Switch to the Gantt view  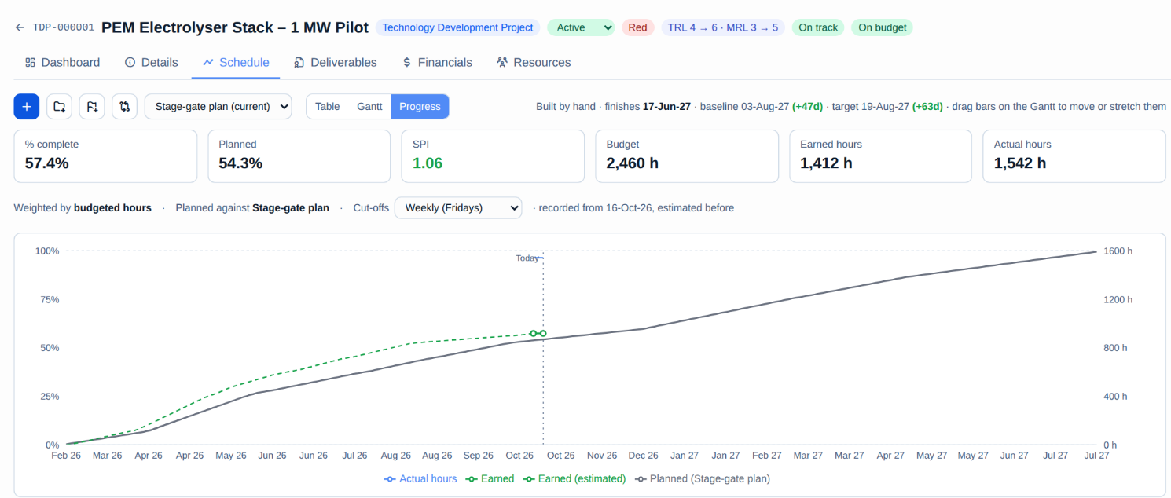369,107
